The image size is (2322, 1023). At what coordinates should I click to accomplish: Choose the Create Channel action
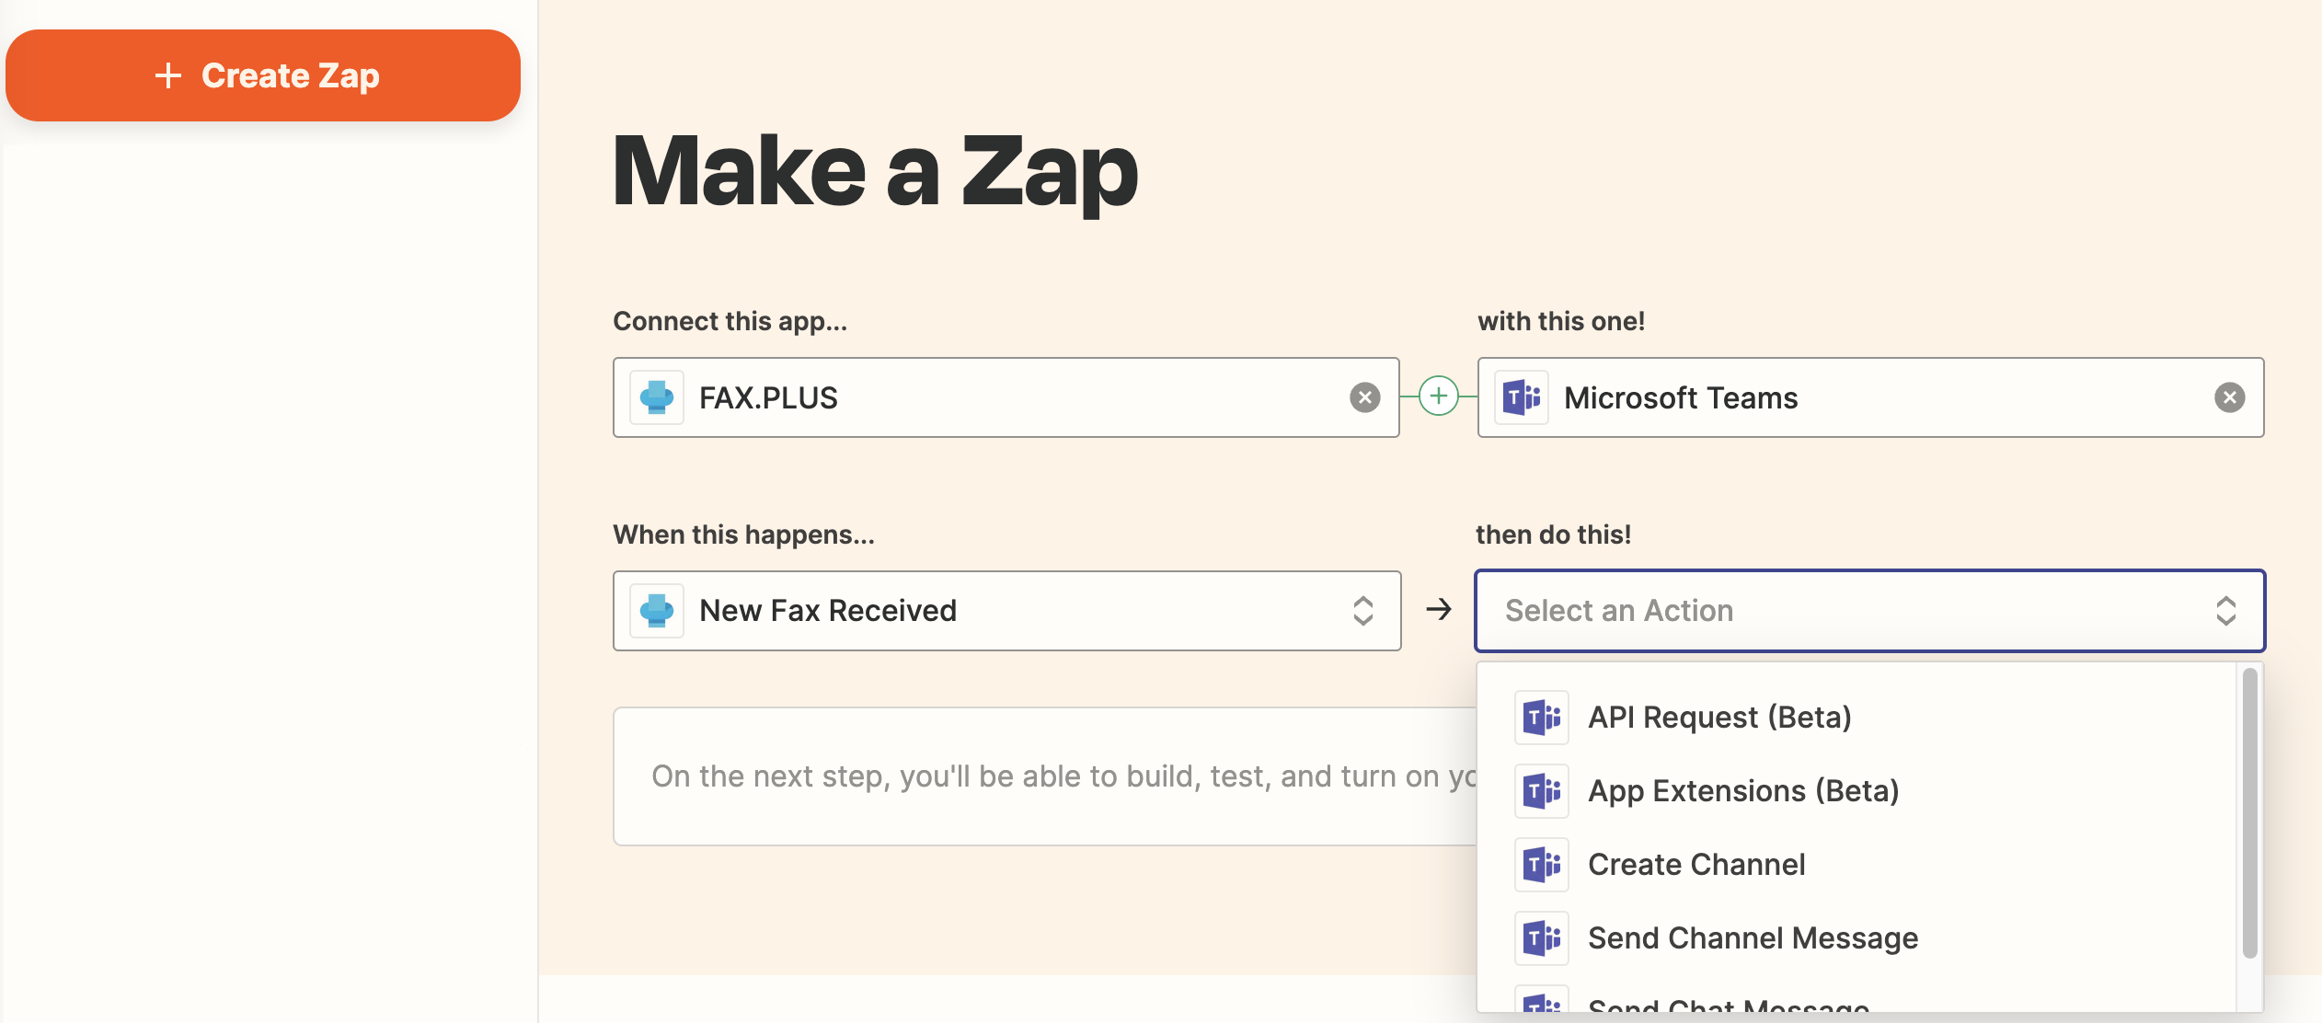pyautogui.click(x=1858, y=865)
